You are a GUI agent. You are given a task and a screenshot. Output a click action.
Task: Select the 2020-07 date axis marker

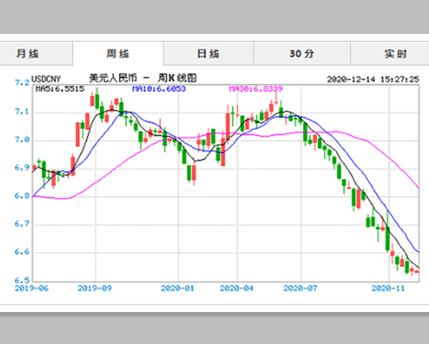click(300, 289)
